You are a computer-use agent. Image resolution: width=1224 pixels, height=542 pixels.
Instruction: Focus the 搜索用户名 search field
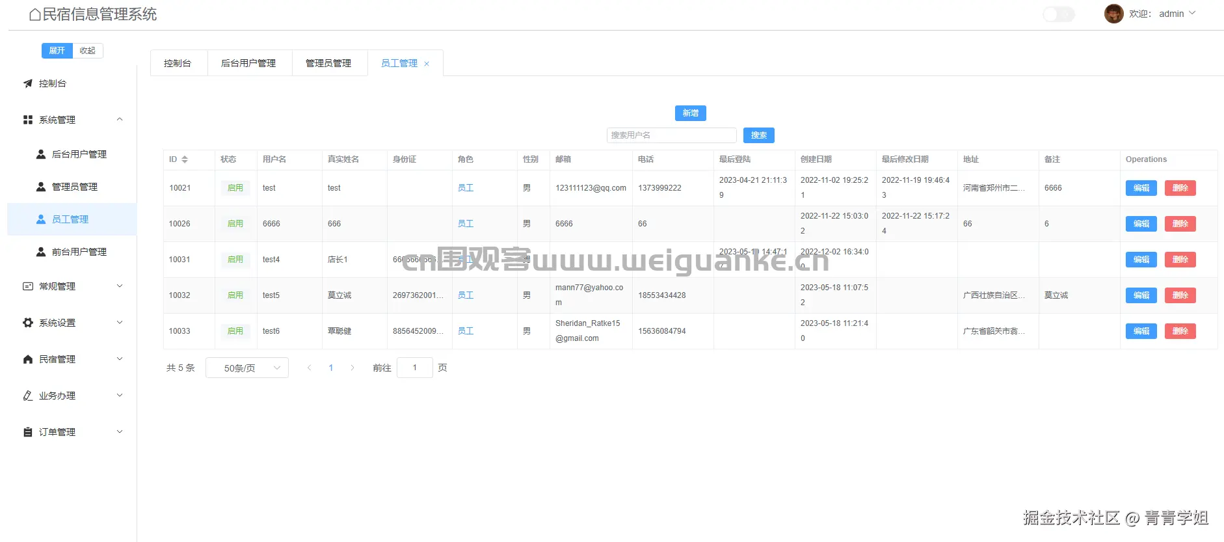coord(672,135)
